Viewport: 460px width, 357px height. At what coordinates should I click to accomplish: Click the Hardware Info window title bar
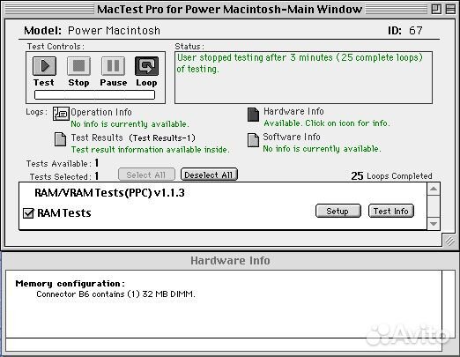230,261
